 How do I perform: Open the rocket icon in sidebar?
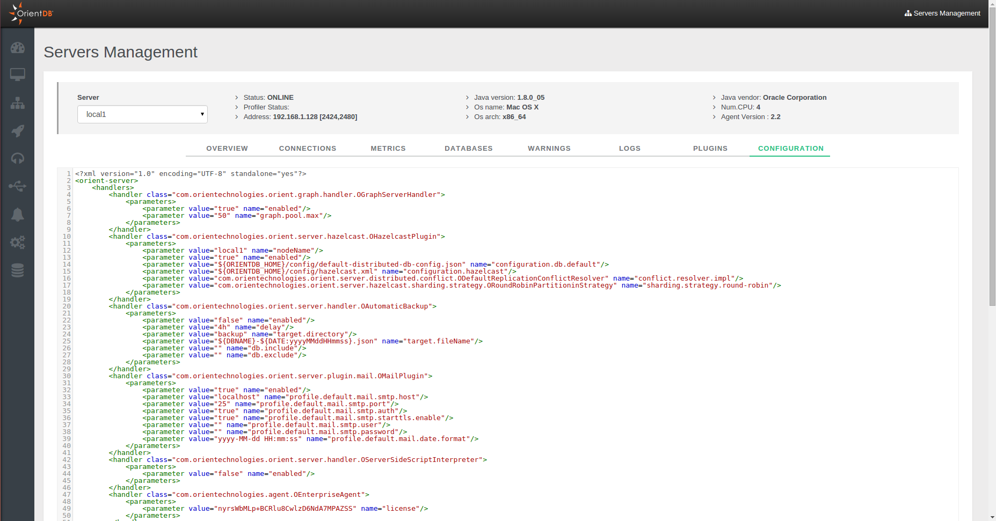pos(18,130)
